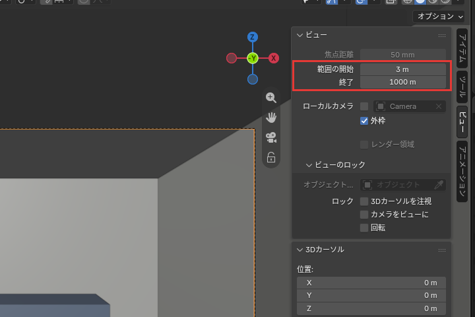Click the blue Z axis on the gizmo
Screen dimensions: 475x317
pos(252,37)
